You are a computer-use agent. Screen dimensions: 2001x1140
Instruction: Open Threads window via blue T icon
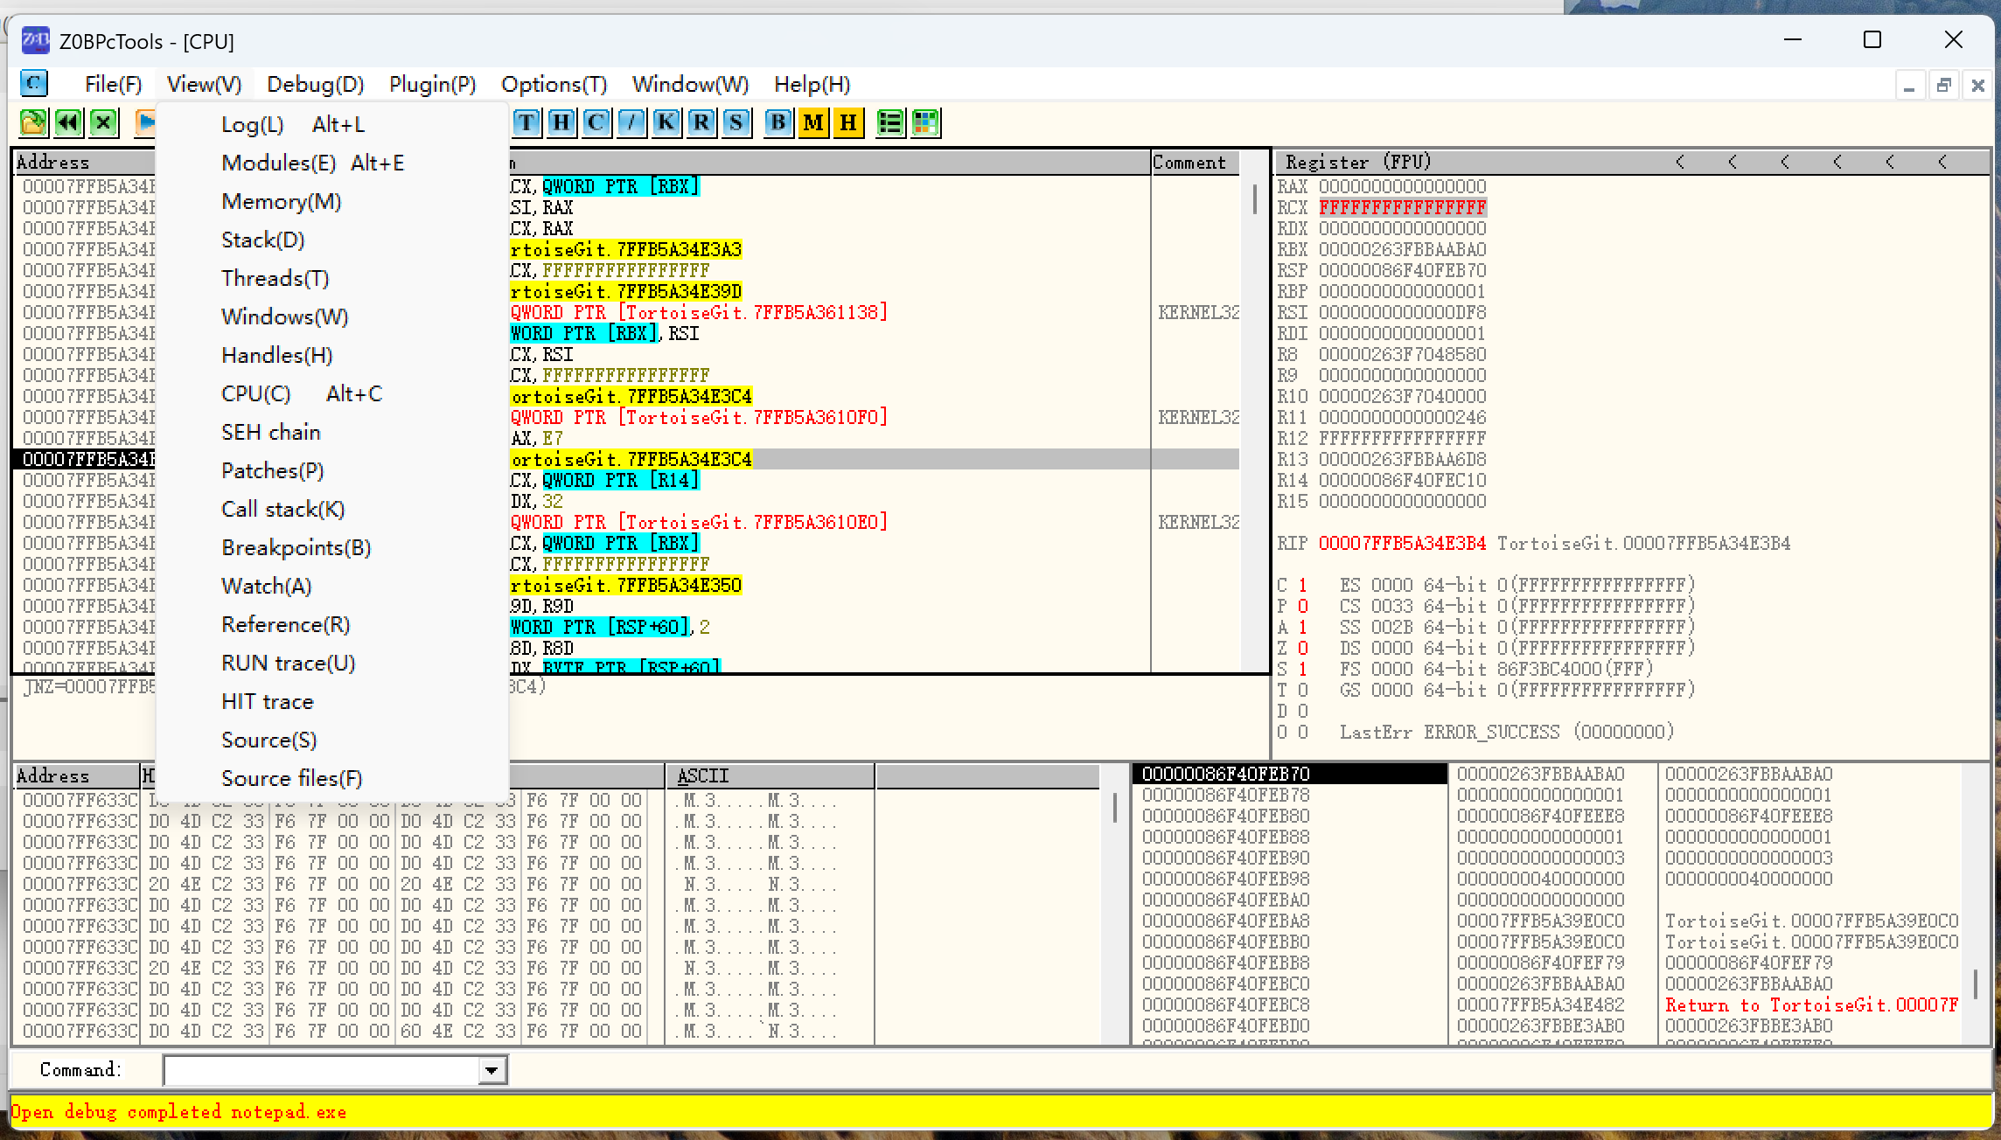(526, 122)
